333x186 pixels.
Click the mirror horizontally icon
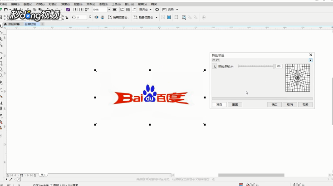[x=97, y=17]
